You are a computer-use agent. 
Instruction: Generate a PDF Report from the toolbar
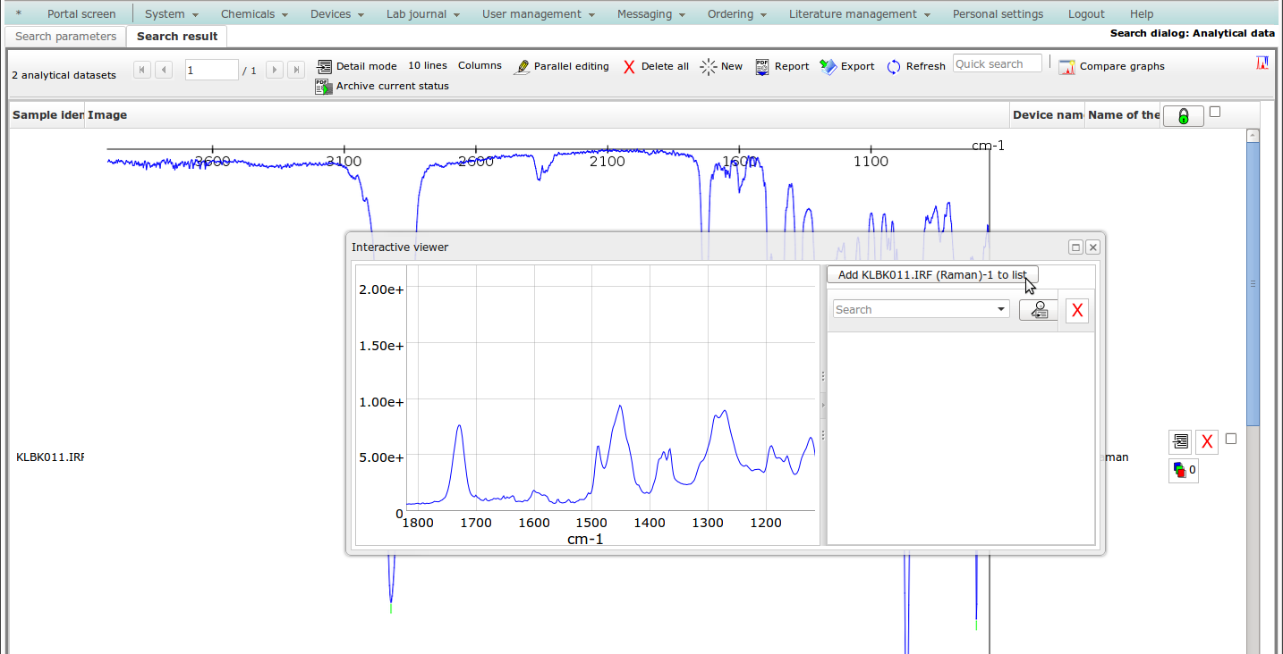(782, 66)
